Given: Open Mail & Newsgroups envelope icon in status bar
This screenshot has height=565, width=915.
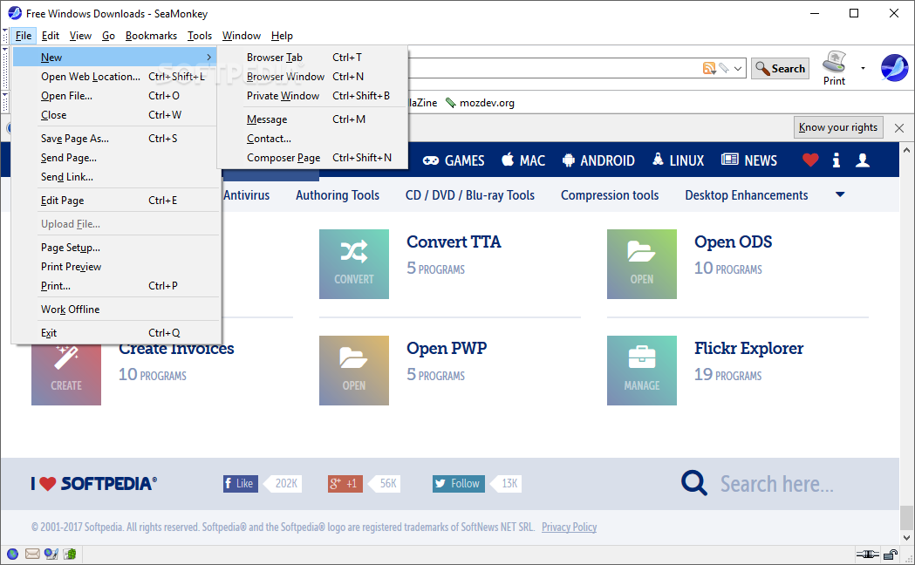Looking at the screenshot, I should point(32,554).
